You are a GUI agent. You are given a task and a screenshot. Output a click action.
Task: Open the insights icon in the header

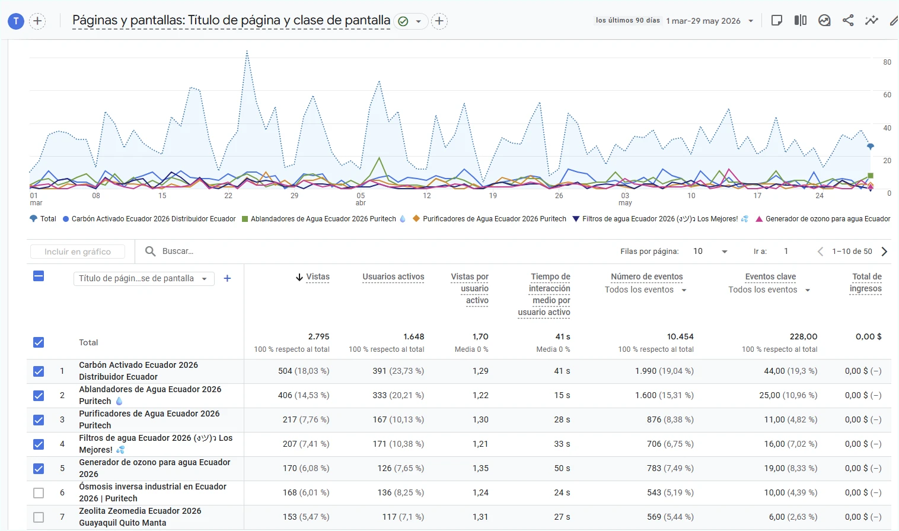pos(824,20)
